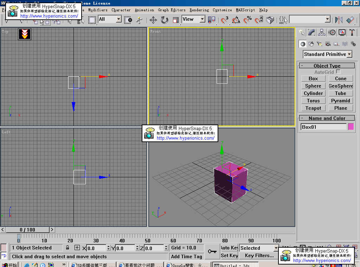
Task: Select the Systems create category
Action: (353, 44)
